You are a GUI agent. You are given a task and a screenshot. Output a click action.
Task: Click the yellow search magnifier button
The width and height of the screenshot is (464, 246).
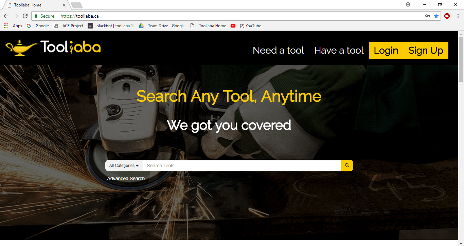pos(347,166)
